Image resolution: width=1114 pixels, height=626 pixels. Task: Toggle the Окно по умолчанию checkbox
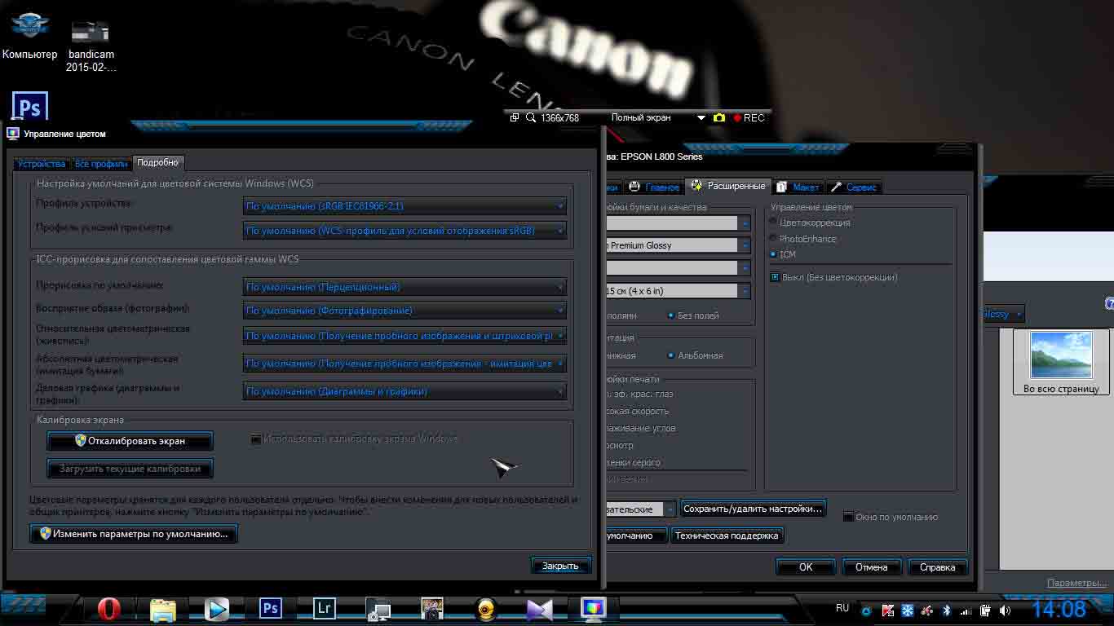848,517
